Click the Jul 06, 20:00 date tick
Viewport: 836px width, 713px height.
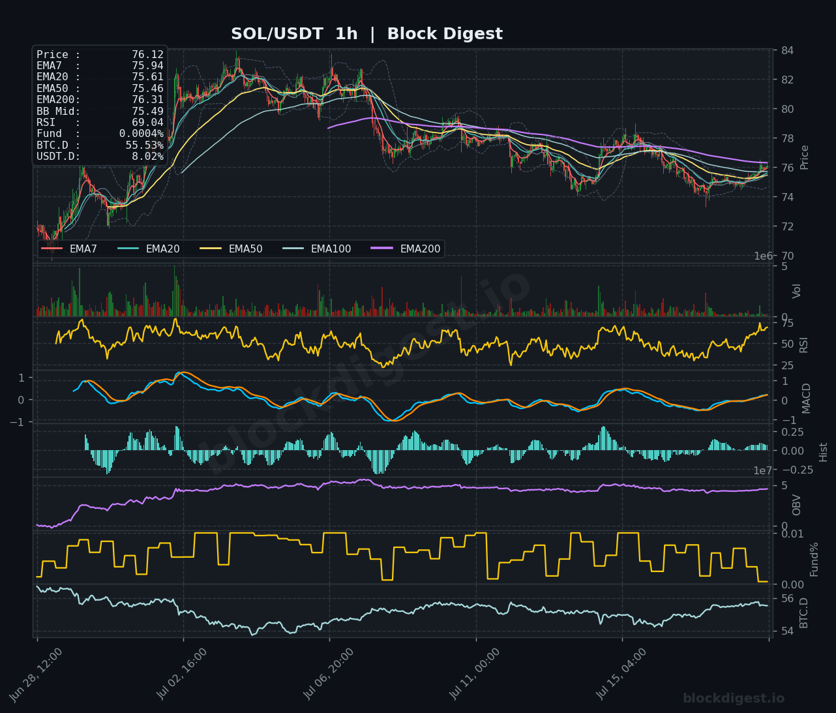click(329, 674)
